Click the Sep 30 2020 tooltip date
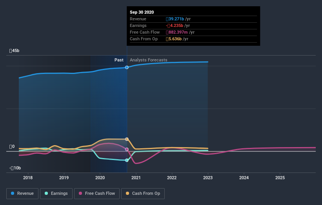 tap(142, 12)
